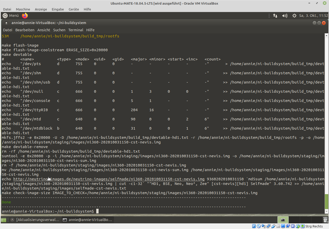This screenshot has height=229, width=329.
Task: Open the trash icon in bottom panel
Action: click(325, 220)
